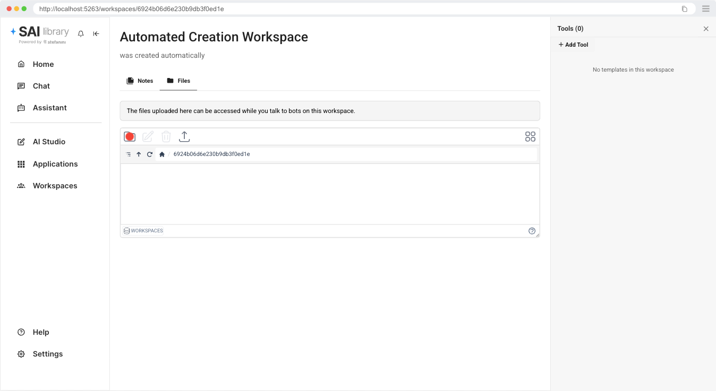Click the new folder icon in file toolbar
Screen dimensions: 716x391
tap(130, 137)
